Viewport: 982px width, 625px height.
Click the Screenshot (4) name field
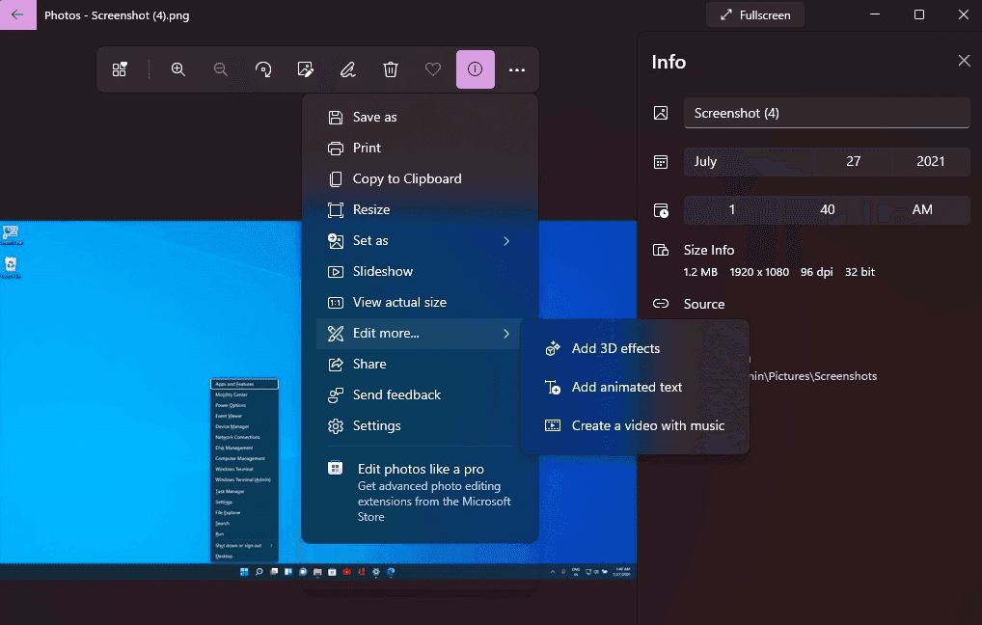(x=827, y=114)
